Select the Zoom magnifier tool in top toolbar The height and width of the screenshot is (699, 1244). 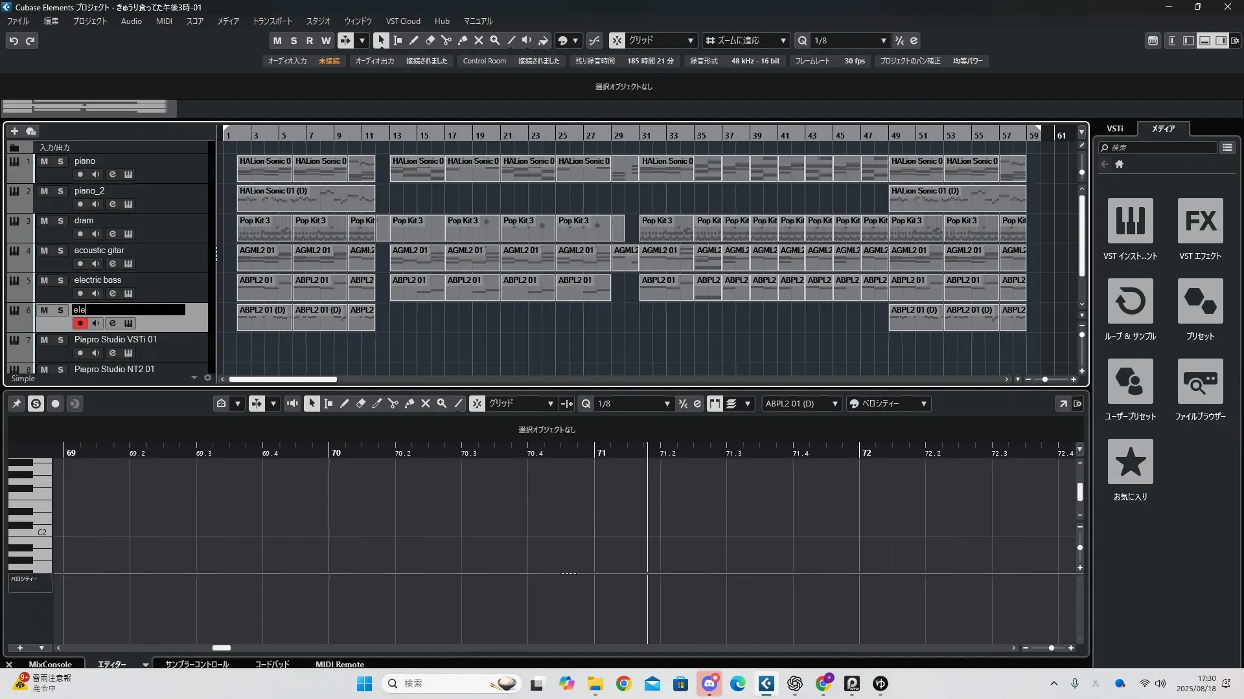click(x=495, y=41)
